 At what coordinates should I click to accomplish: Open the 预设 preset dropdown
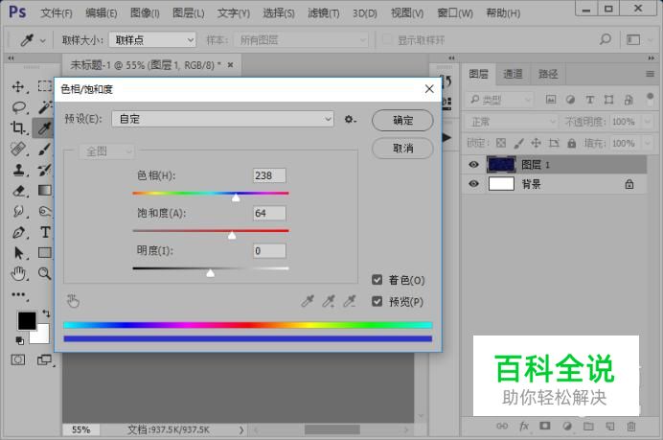(x=223, y=119)
